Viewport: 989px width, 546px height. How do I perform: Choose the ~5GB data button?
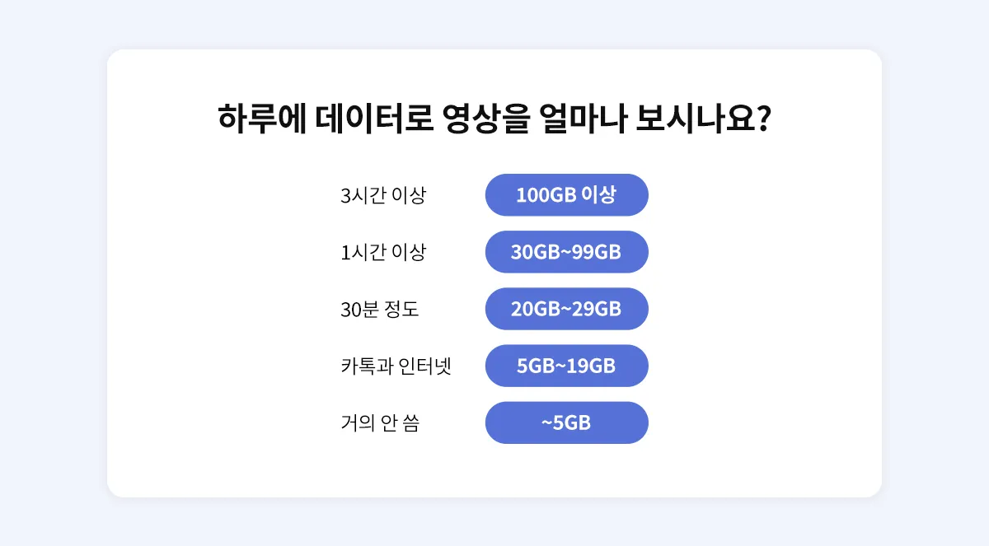(x=566, y=422)
